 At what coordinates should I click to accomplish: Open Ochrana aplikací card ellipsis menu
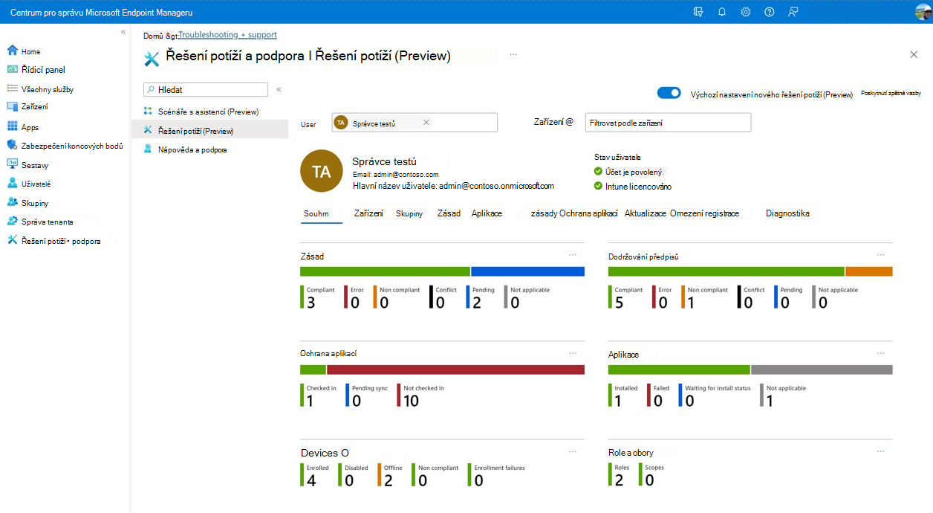coord(573,352)
